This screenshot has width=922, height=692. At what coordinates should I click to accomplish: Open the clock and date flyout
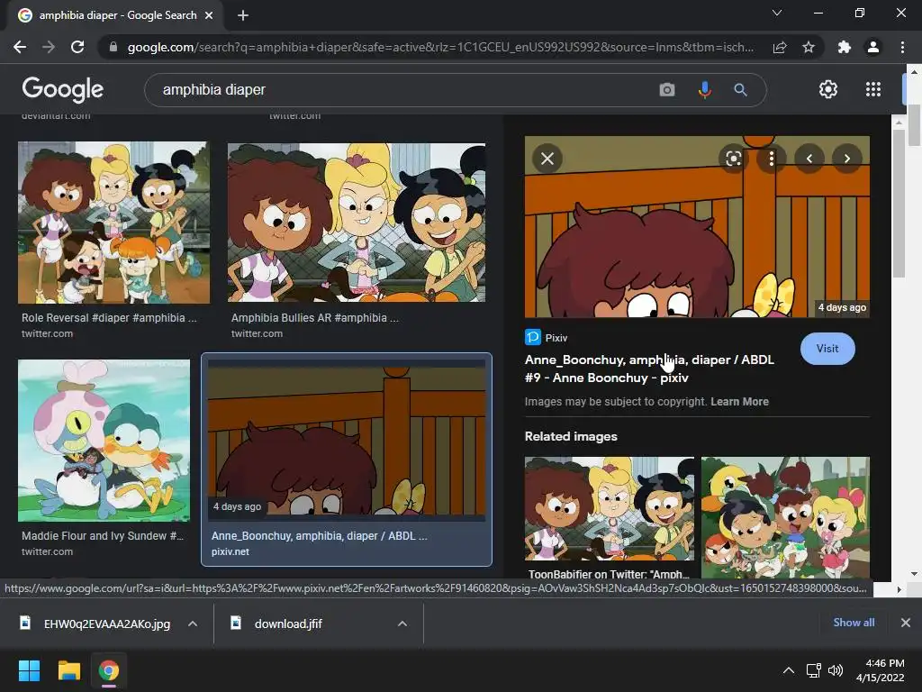[881, 670]
